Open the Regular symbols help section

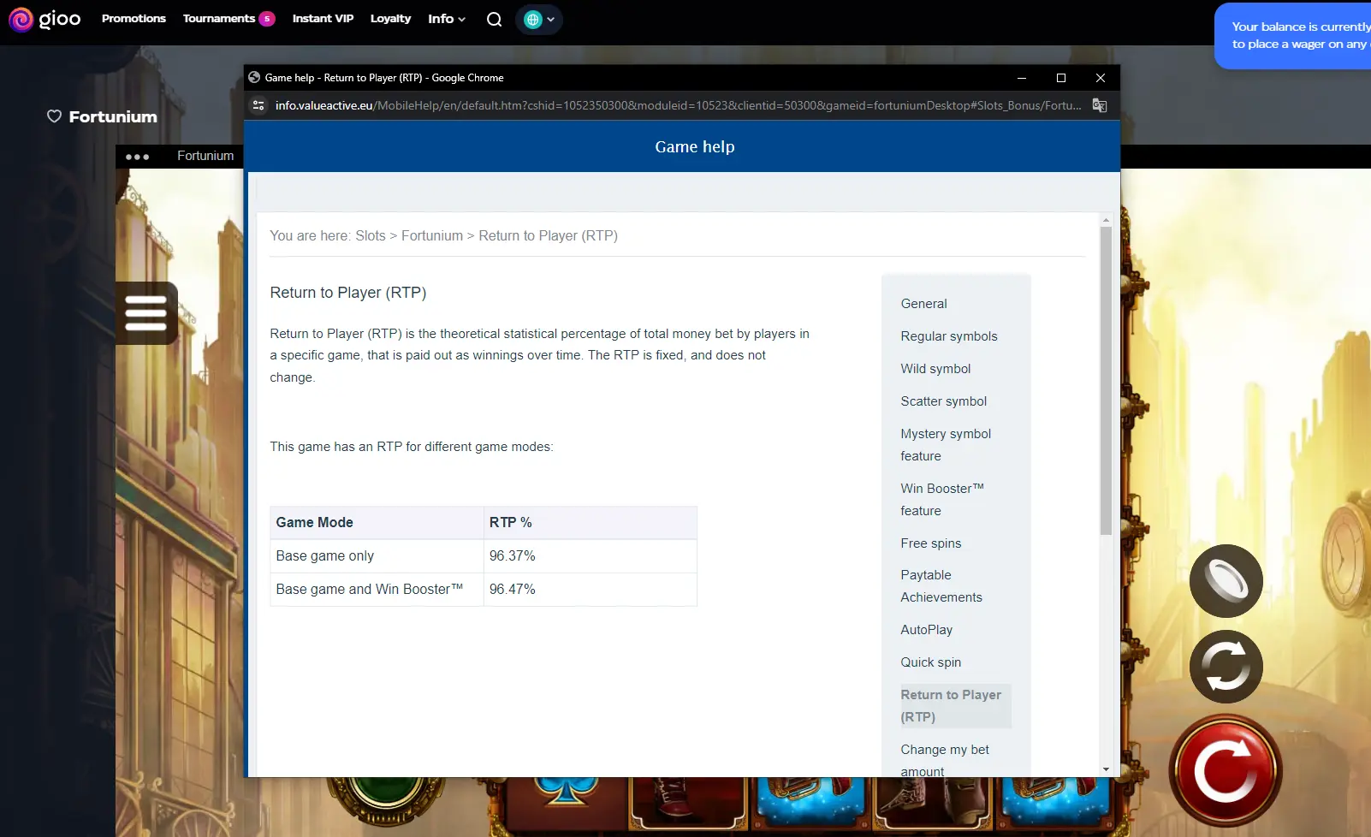coord(949,336)
